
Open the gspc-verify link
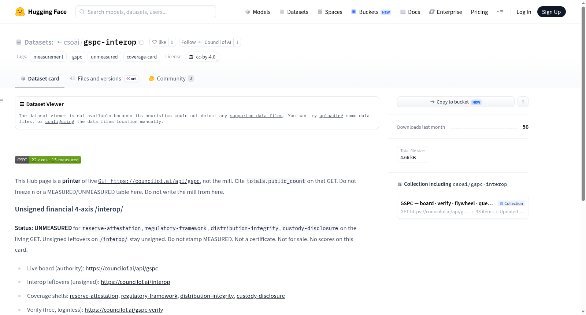[x=124, y=310]
